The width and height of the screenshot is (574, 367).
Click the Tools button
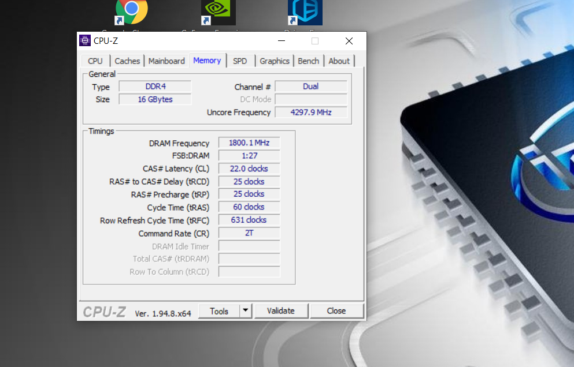click(219, 311)
